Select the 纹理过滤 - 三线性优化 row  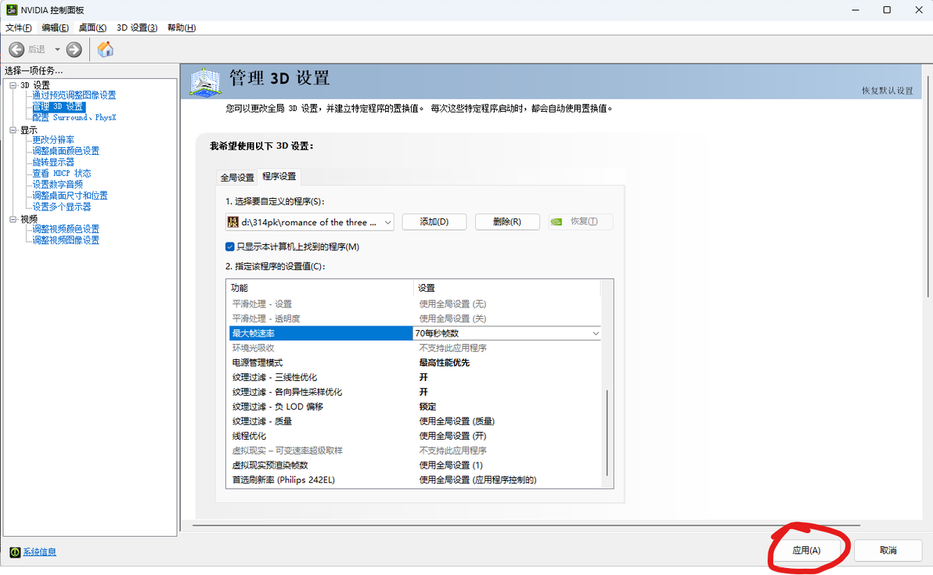(x=416, y=377)
